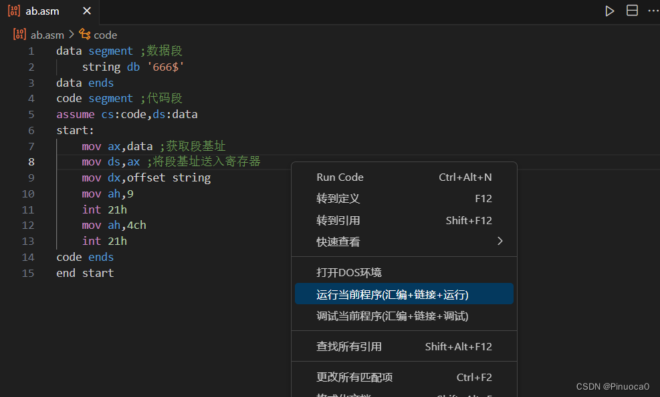Click the code symbol icon in the breadcrumb bar

84,35
